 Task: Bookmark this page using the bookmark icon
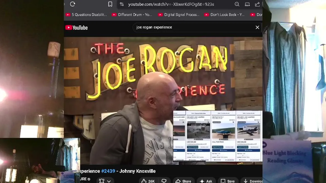coord(110,4)
